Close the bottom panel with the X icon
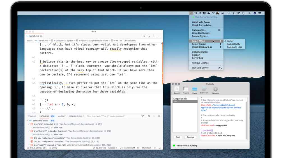The width and height of the screenshot is (281, 158). click(159, 116)
